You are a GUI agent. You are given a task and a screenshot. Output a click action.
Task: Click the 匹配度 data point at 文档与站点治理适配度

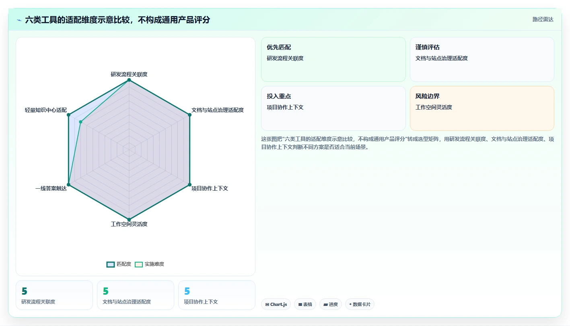(189, 115)
